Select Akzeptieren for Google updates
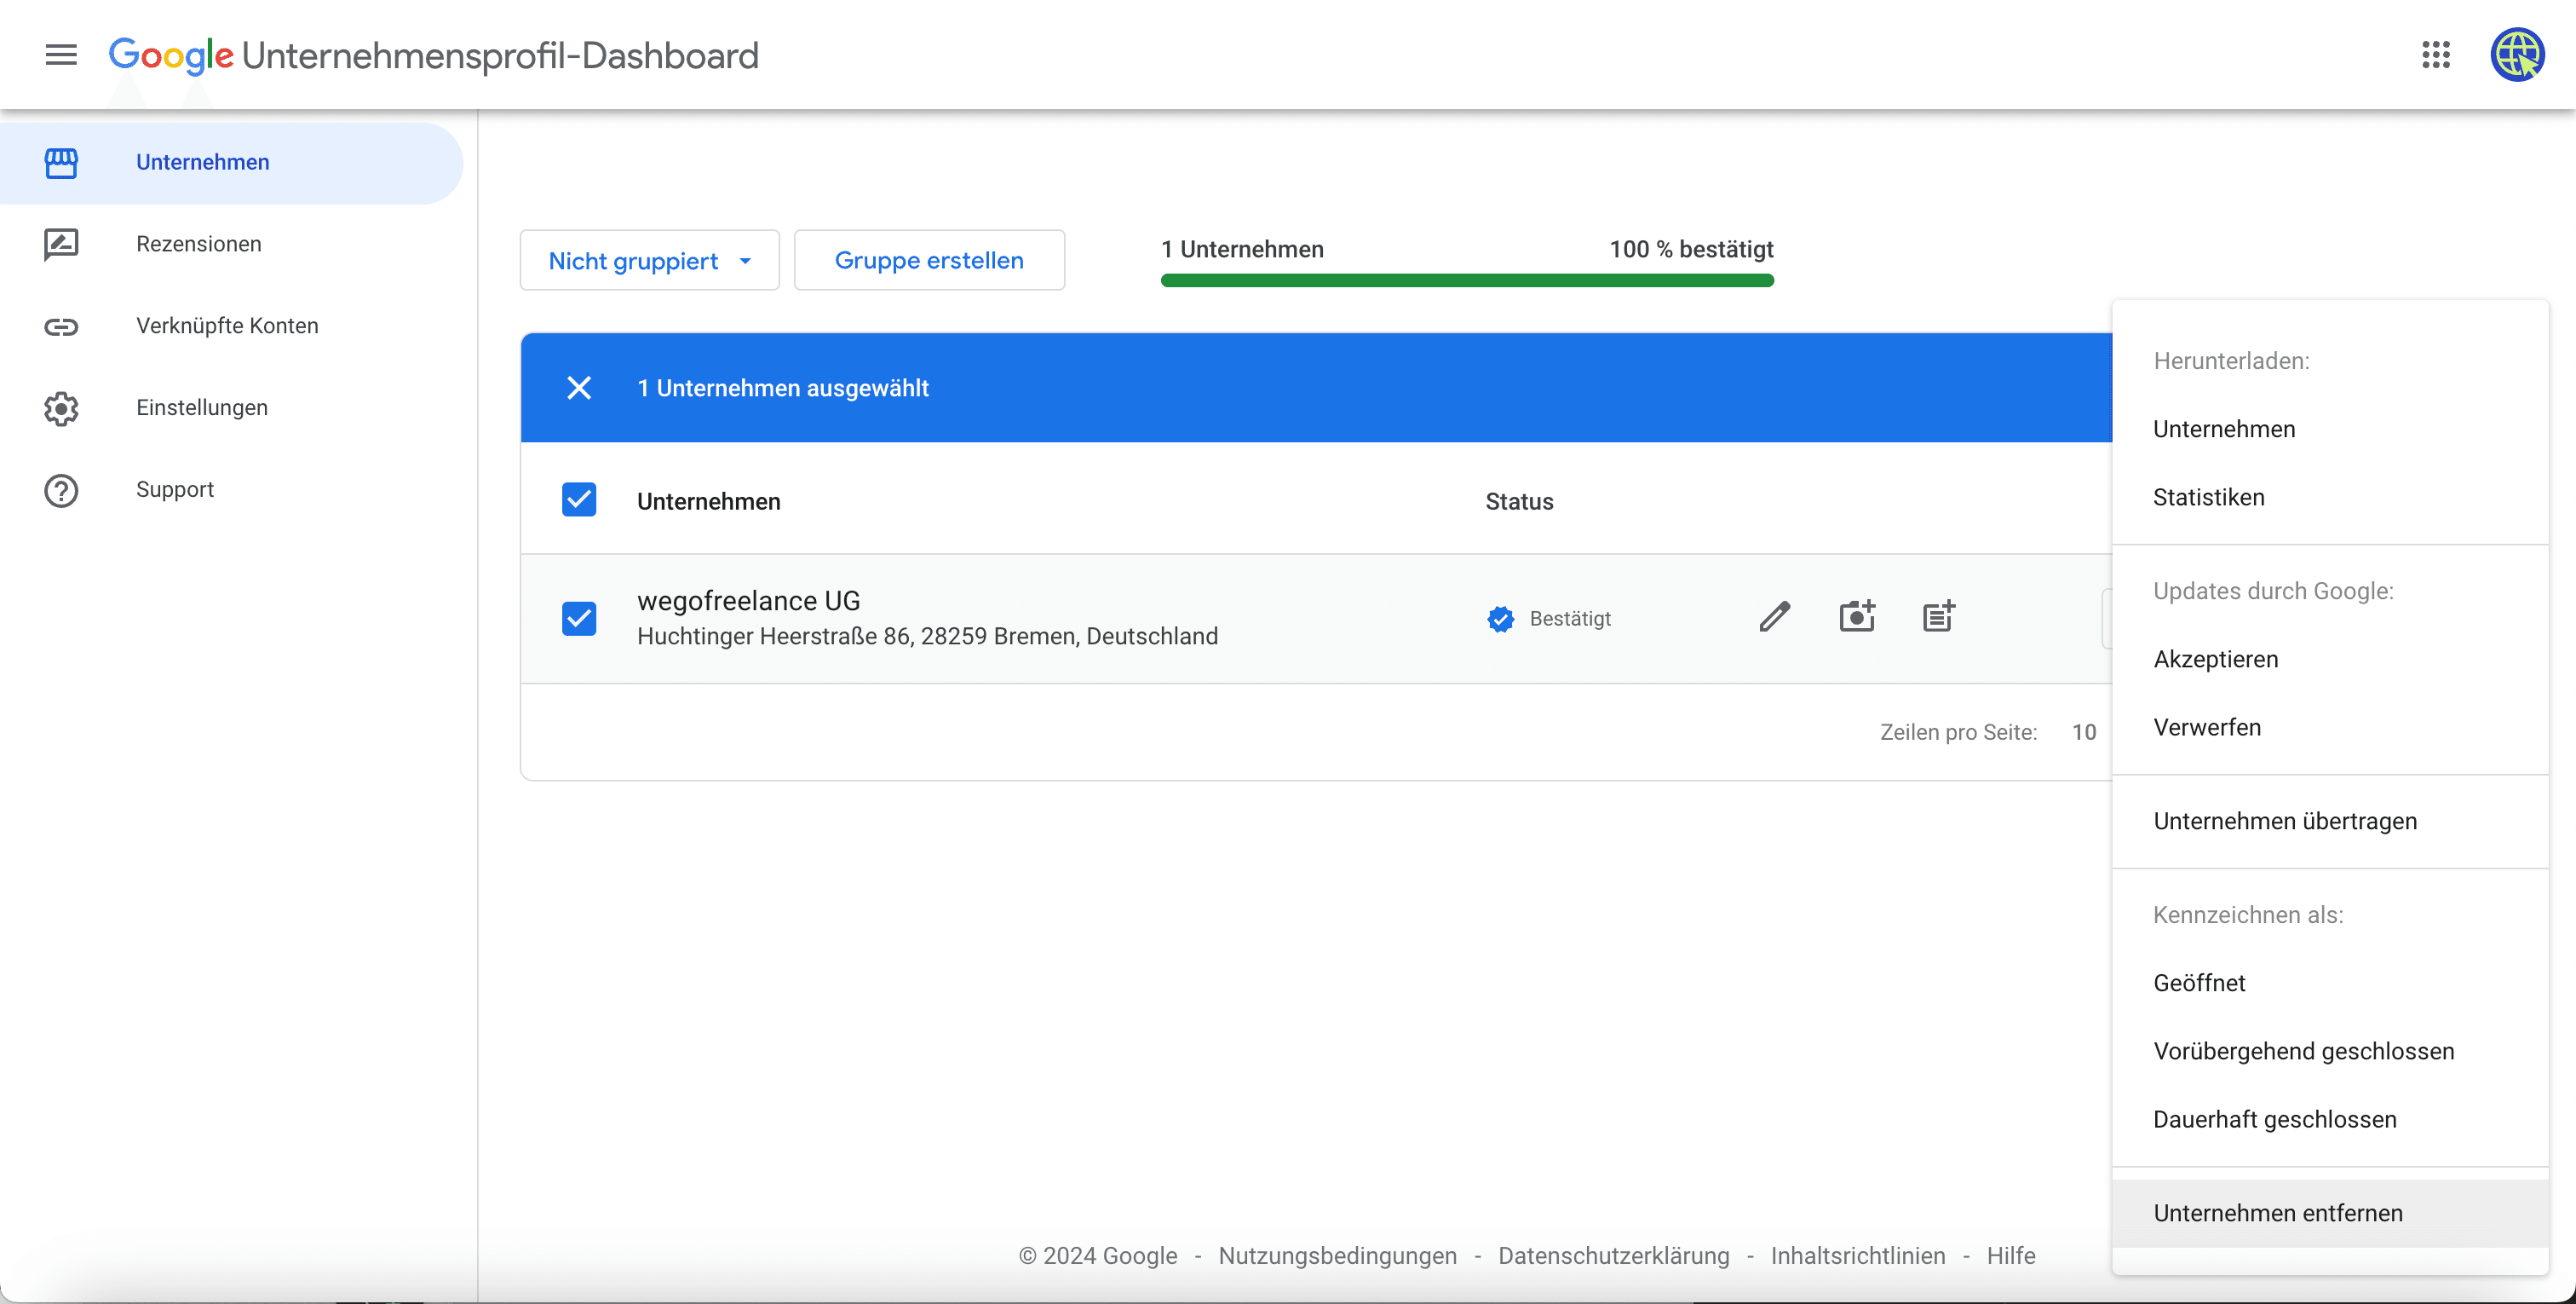Image resolution: width=2576 pixels, height=1304 pixels. tap(2330, 660)
